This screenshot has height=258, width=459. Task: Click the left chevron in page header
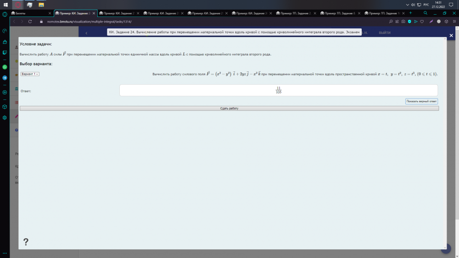click(x=86, y=33)
